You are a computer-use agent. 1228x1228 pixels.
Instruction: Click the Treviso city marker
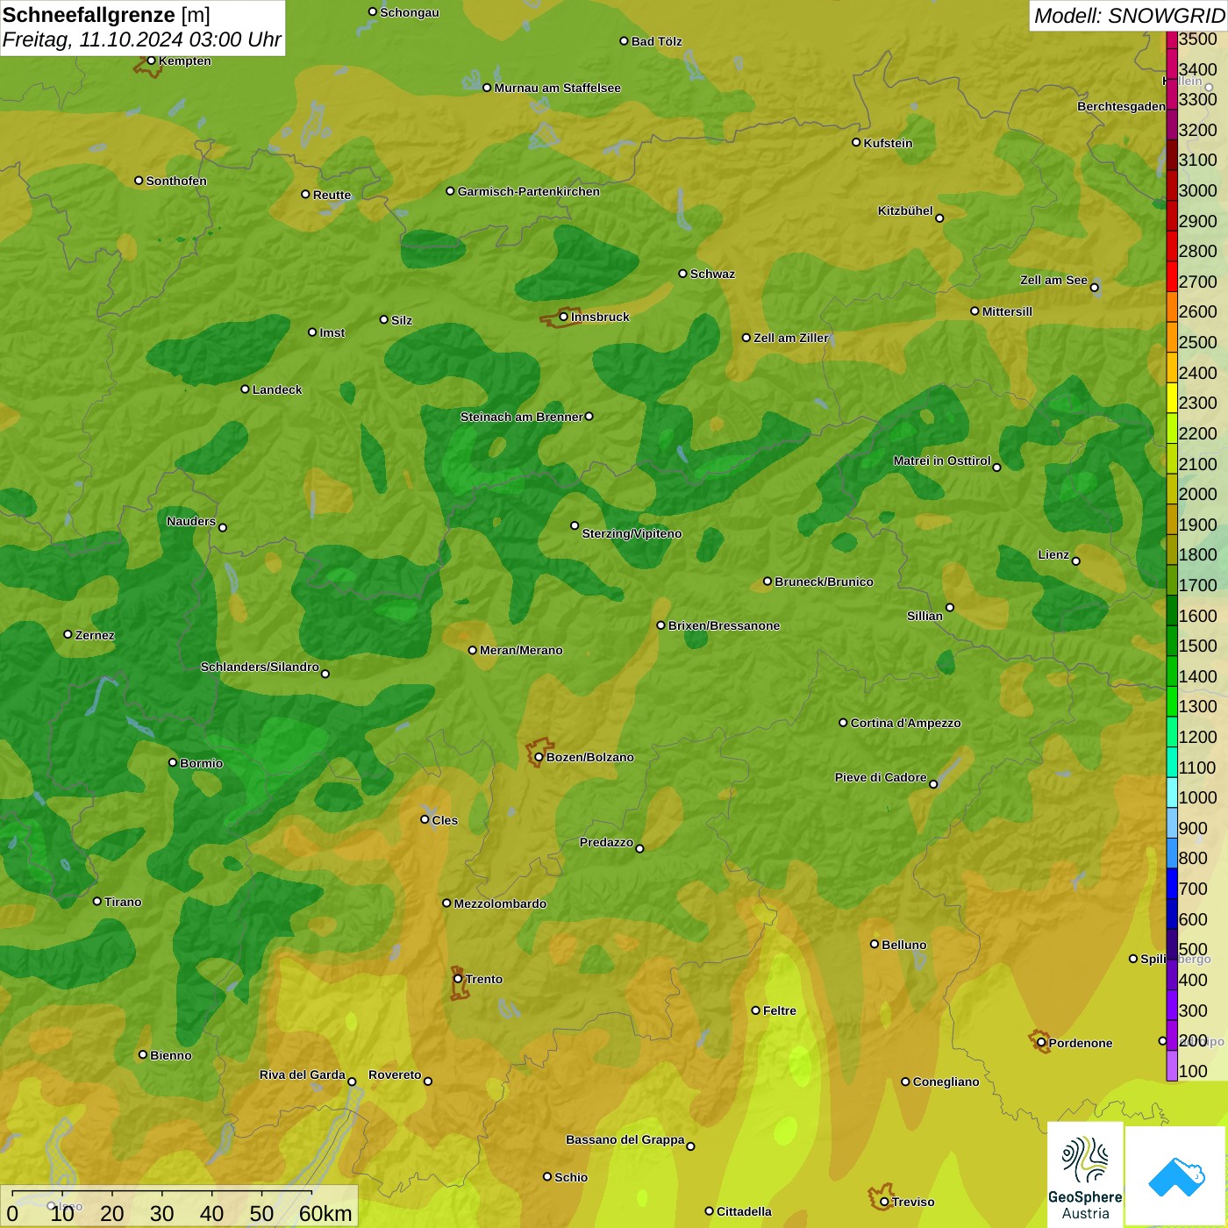pos(884,1202)
